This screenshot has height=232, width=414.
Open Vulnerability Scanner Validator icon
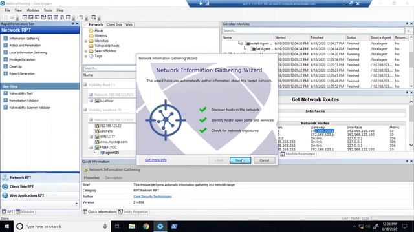click(x=6, y=108)
